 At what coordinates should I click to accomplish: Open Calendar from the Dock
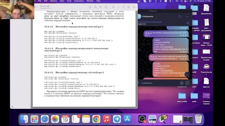pyautogui.click(x=65, y=119)
